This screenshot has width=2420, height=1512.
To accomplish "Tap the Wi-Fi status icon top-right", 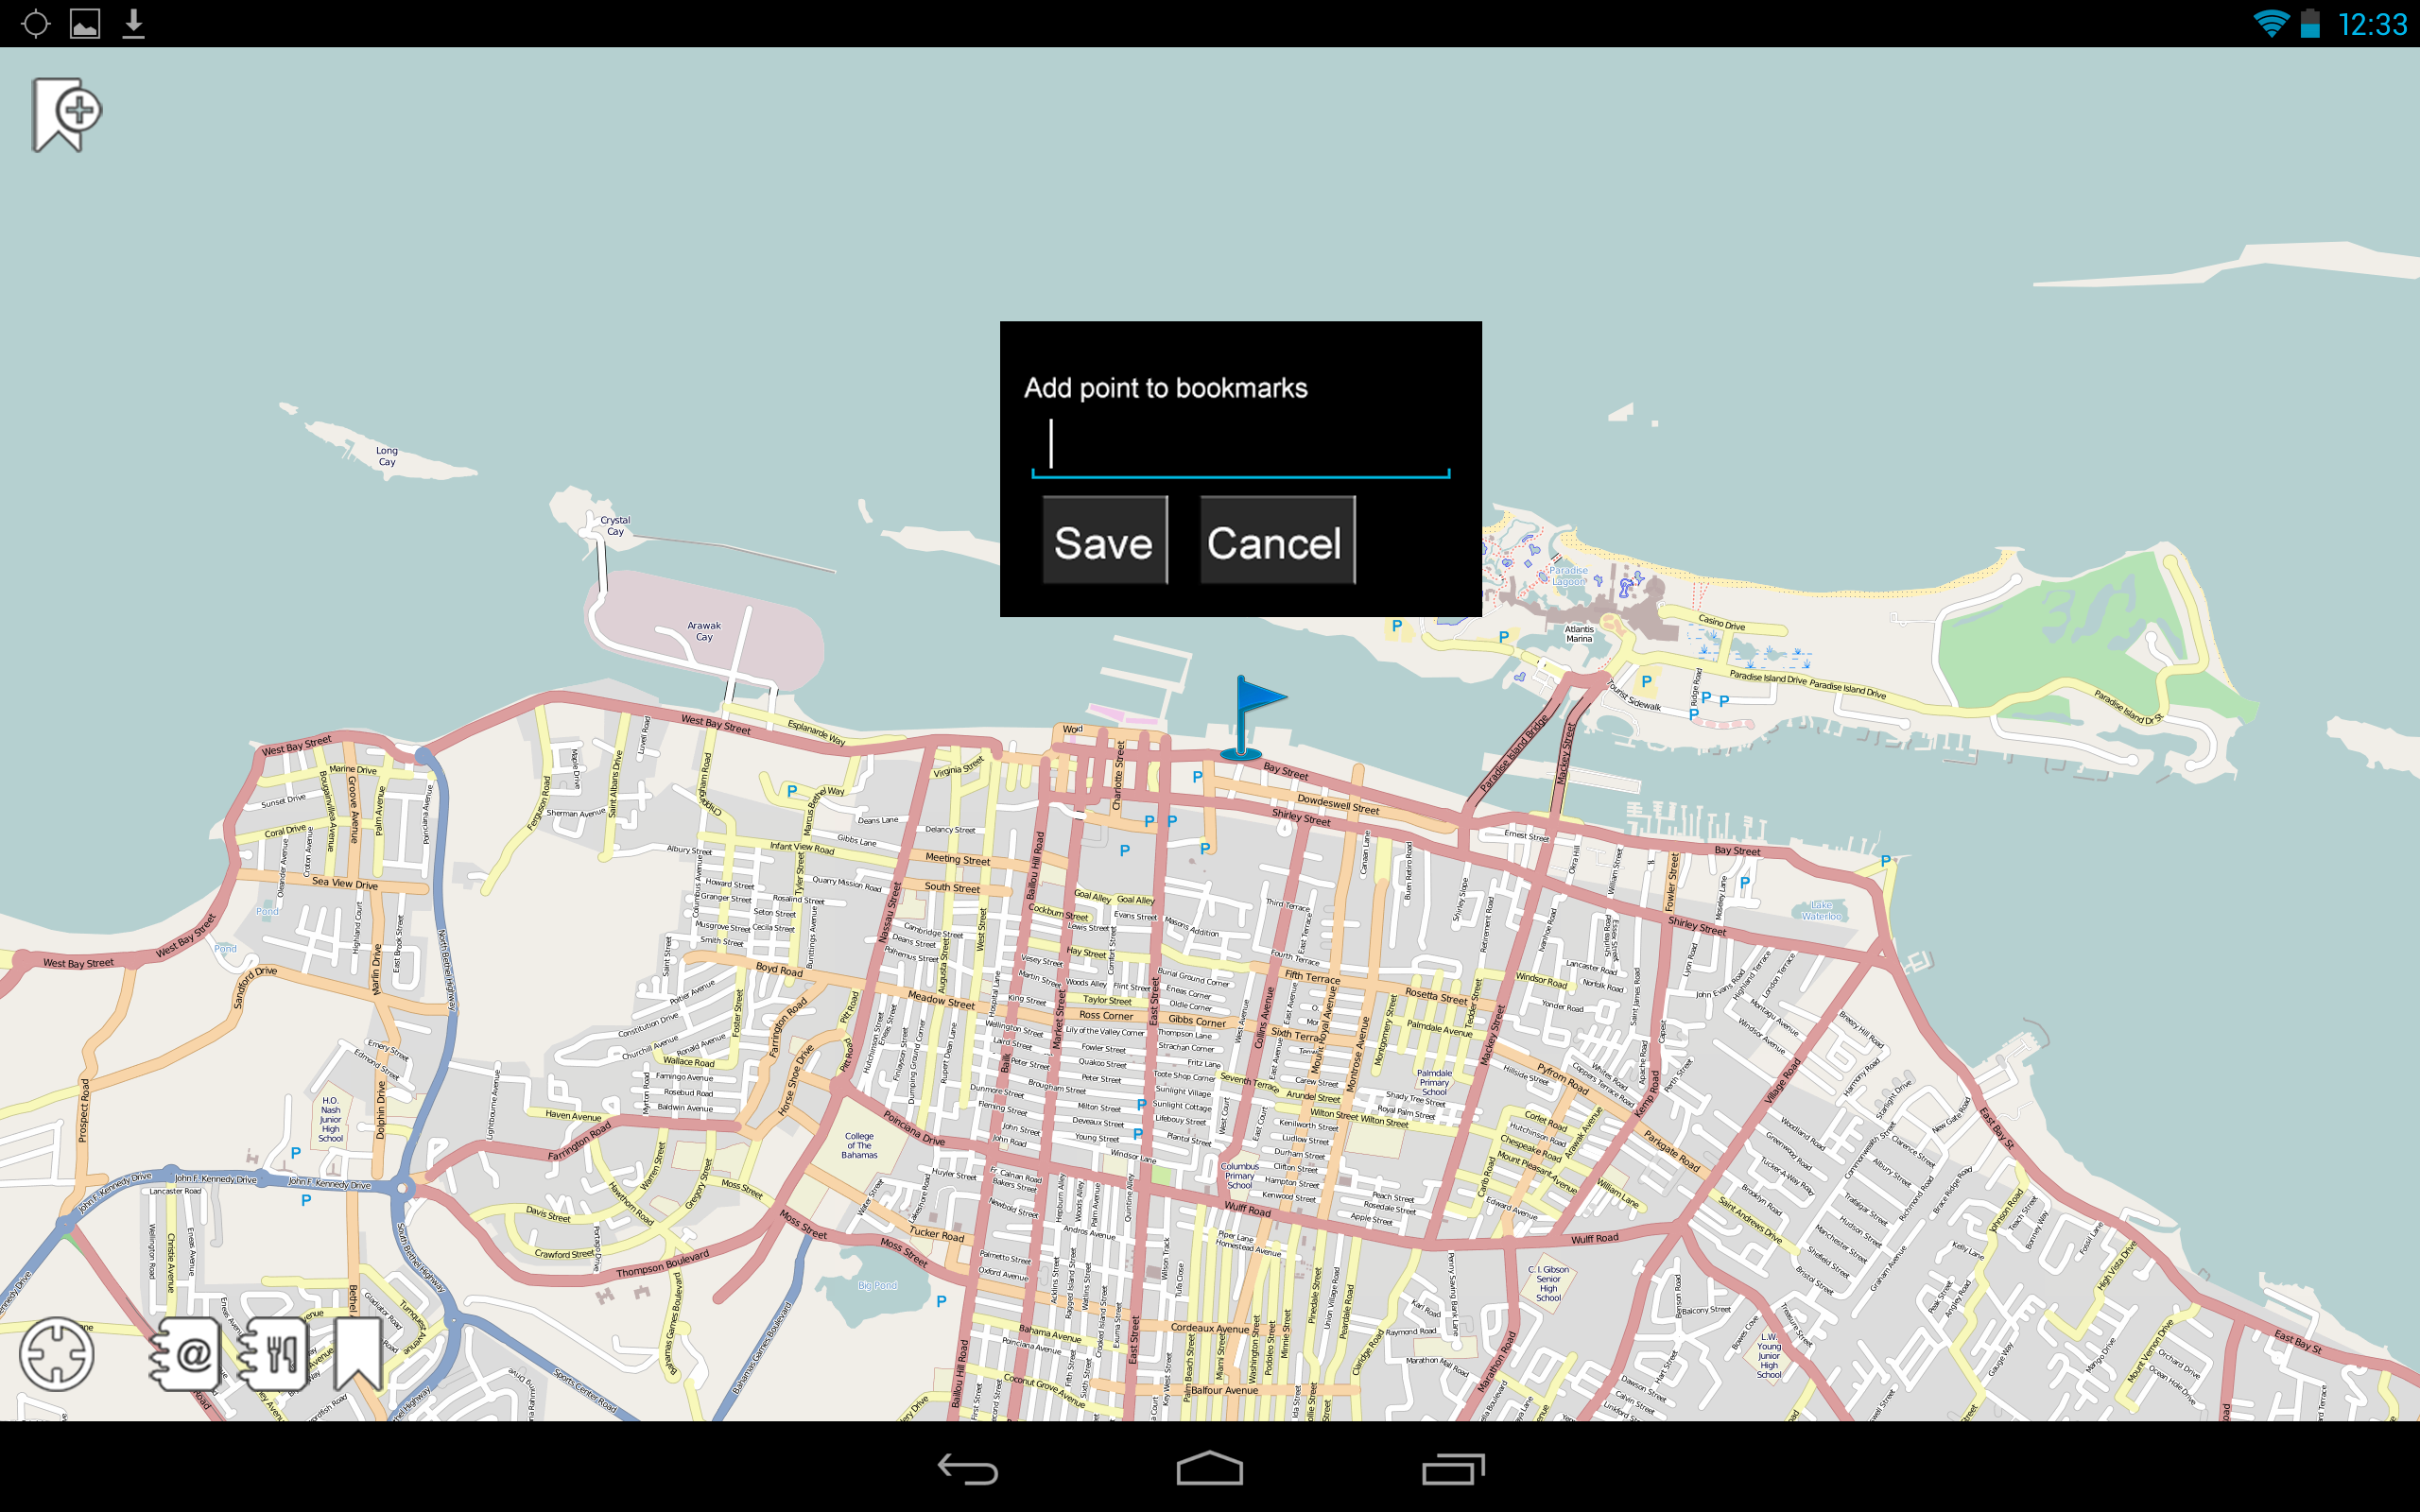I will tap(2270, 22).
